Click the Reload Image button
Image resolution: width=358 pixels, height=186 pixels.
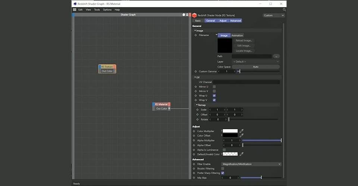point(244,41)
